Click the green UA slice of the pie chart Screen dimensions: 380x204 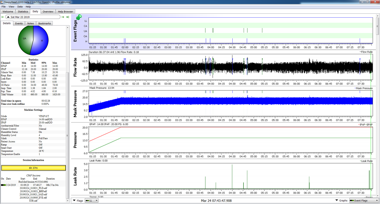[25, 39]
